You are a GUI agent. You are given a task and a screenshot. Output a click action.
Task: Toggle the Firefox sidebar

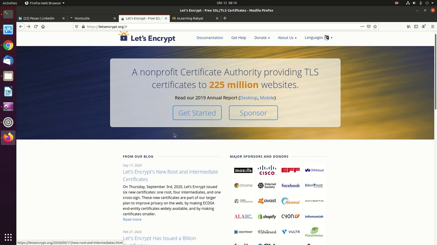coord(416,27)
